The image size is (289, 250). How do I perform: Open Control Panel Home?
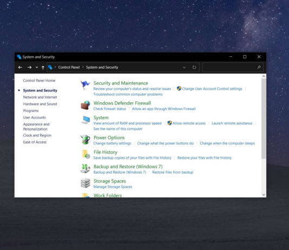click(x=39, y=81)
